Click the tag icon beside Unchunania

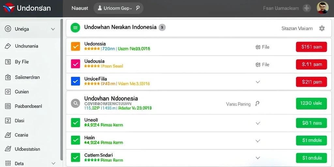(x=8, y=46)
